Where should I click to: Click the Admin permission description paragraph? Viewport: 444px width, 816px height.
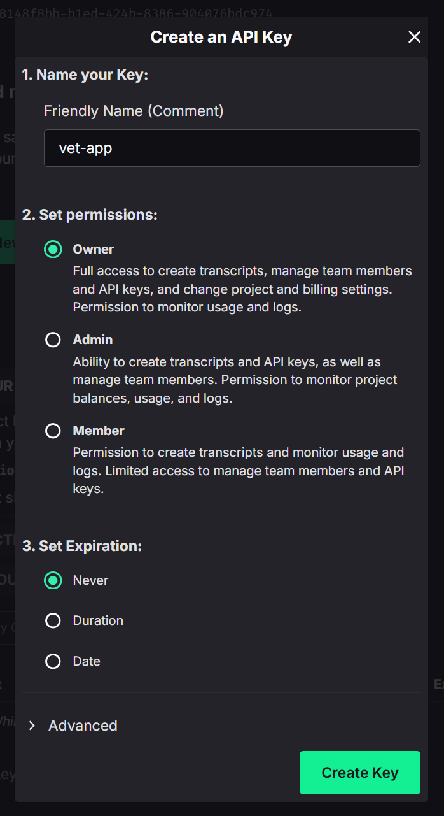(x=235, y=380)
